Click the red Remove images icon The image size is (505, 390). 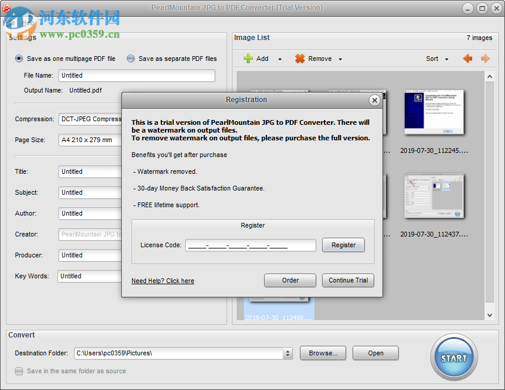[299, 58]
